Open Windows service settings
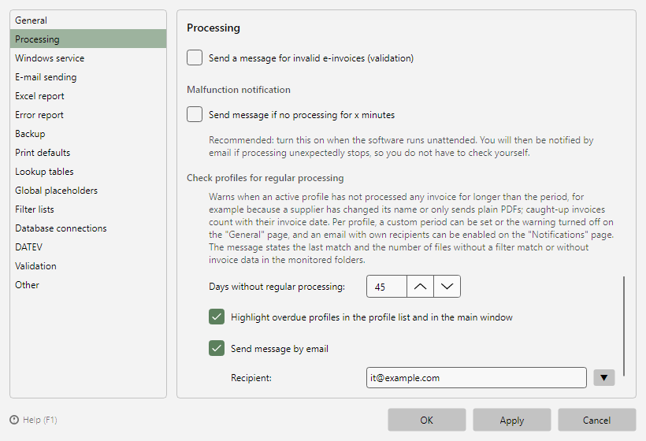Viewport: 646px width, 441px height. tap(88, 58)
